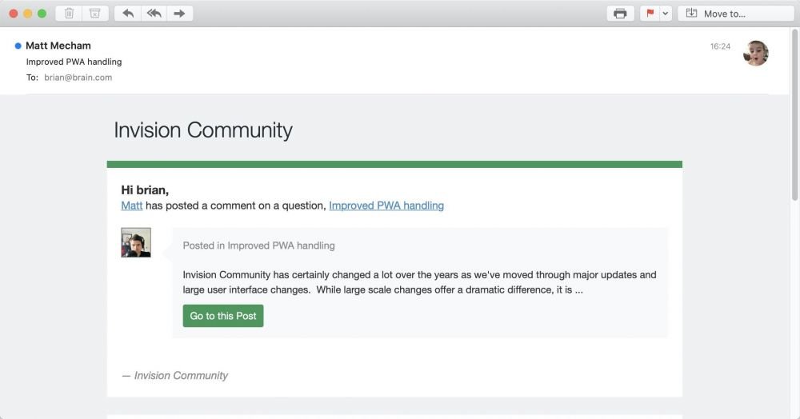The width and height of the screenshot is (800, 419).
Task: Click Matt's avatar thumbnail in the comment
Action: click(x=136, y=242)
